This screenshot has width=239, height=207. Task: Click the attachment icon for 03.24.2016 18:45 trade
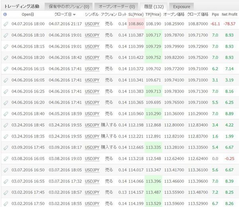click(x=6, y=125)
